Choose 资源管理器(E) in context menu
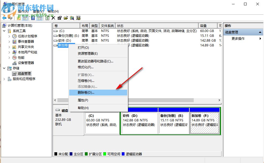The image size is (264, 163). pos(98,54)
